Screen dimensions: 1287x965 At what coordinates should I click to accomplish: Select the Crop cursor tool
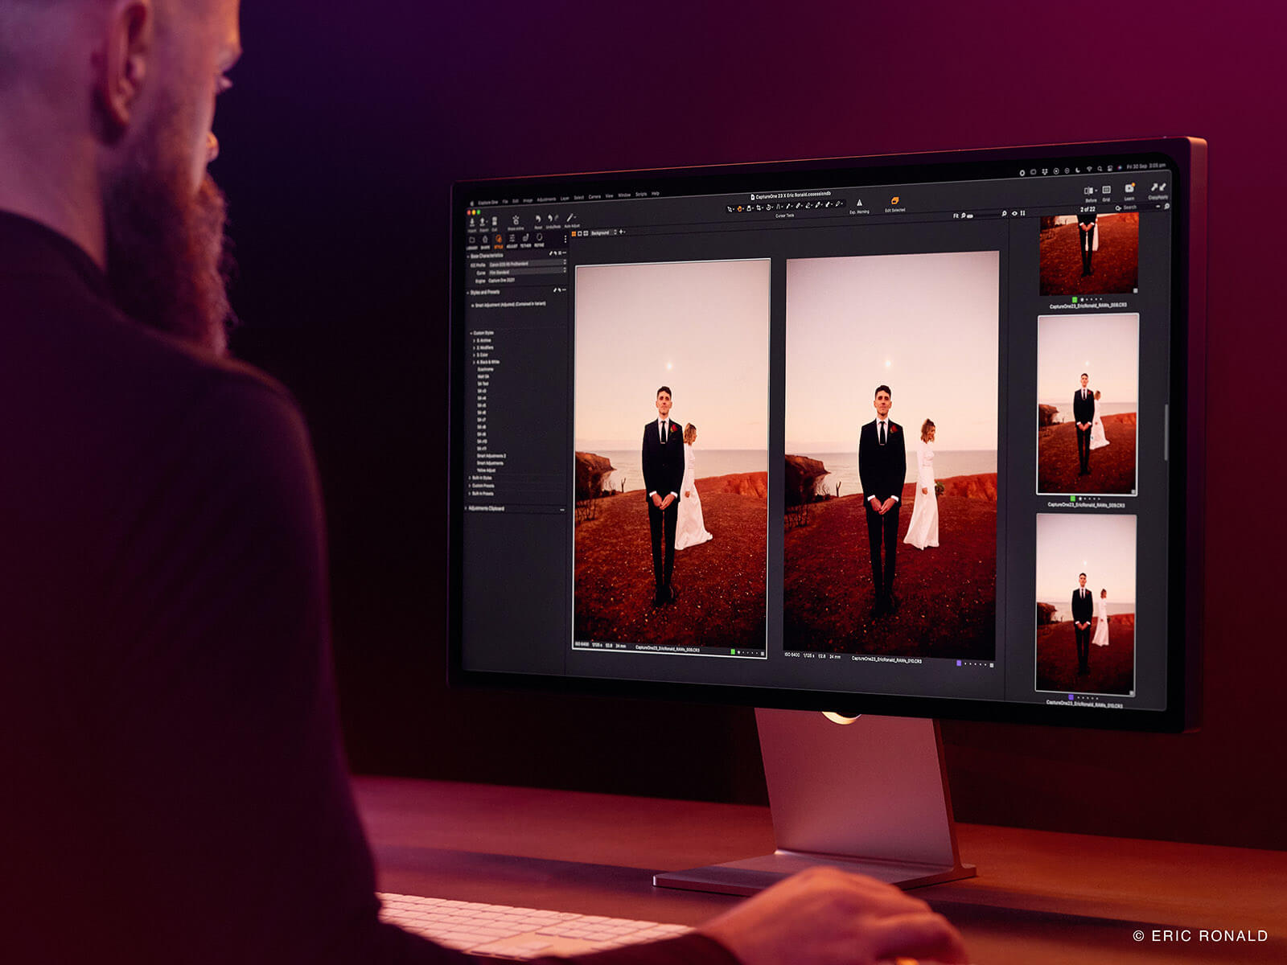pyautogui.click(x=759, y=207)
